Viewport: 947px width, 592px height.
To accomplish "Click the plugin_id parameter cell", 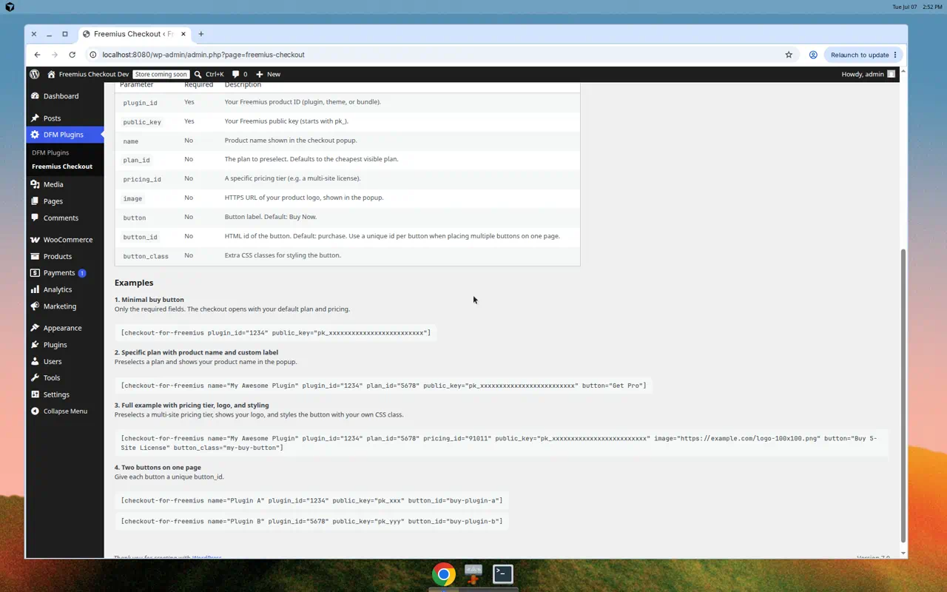I will 140,103.
